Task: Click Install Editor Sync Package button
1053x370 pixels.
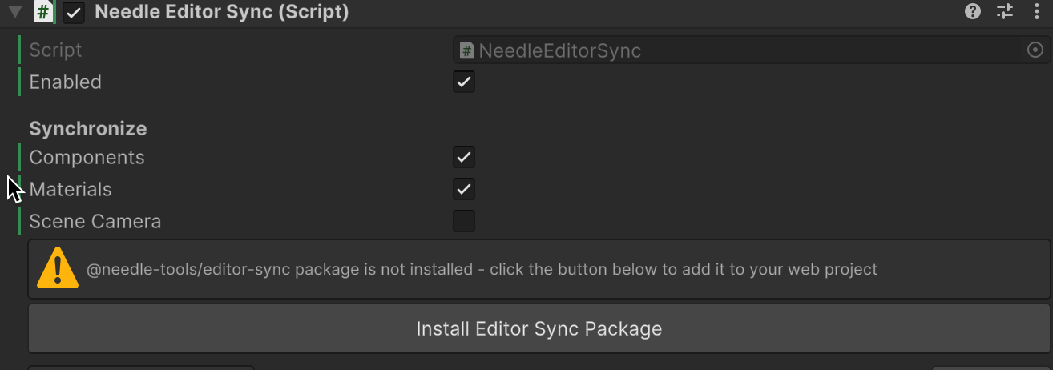Action: pos(539,328)
